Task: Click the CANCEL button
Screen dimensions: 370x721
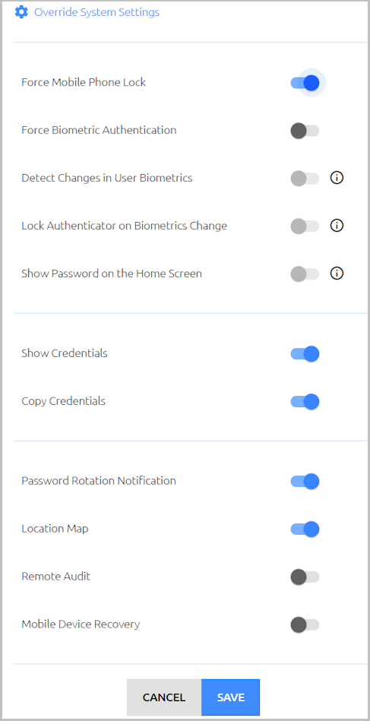Action: (164, 697)
